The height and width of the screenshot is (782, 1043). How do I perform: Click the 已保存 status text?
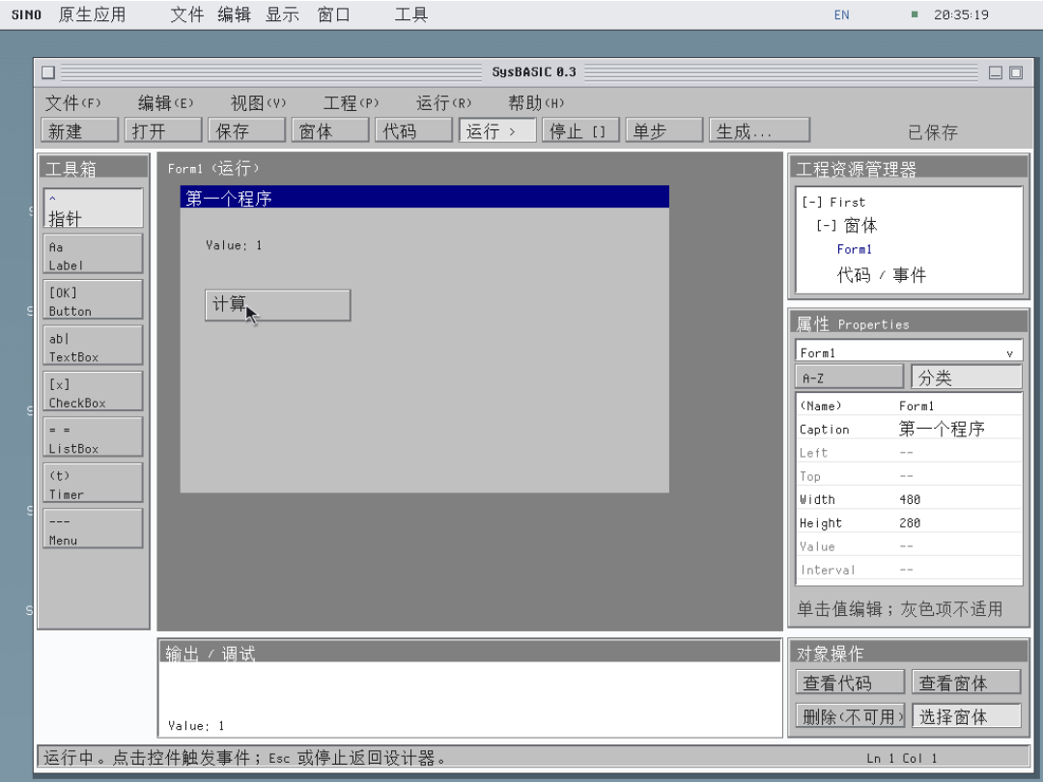tap(933, 132)
